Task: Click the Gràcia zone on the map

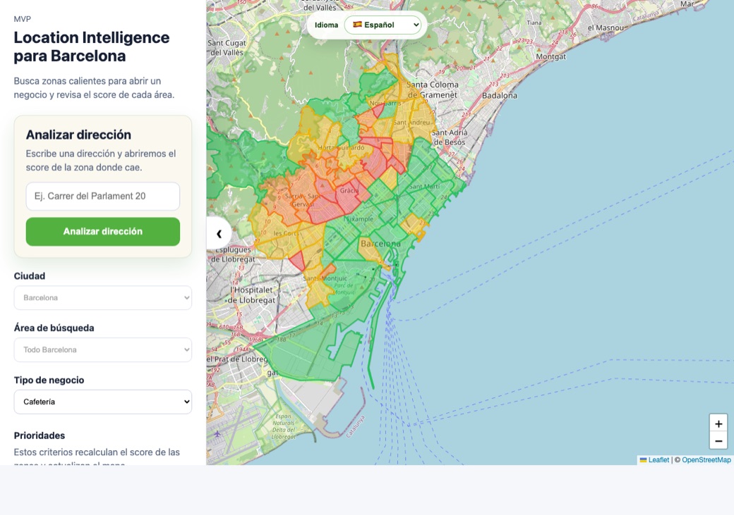Action: pyautogui.click(x=349, y=190)
